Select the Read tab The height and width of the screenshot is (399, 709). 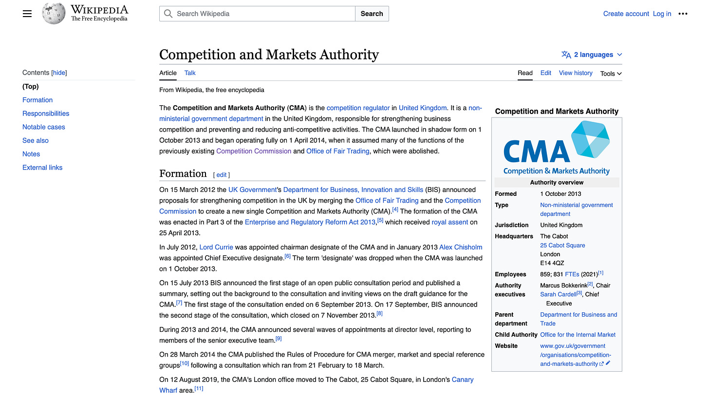pyautogui.click(x=525, y=73)
